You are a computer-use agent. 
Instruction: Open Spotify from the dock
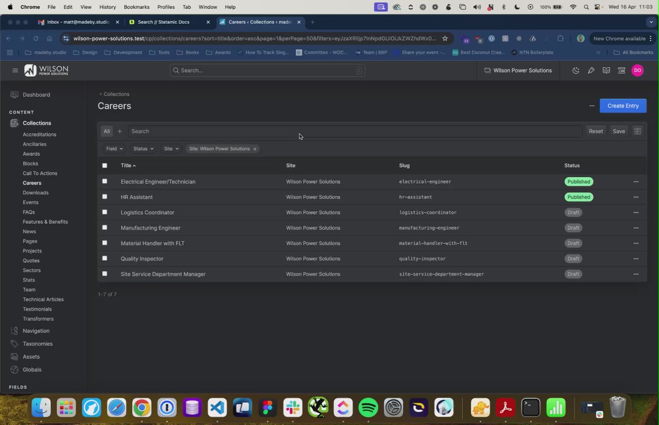(368, 407)
